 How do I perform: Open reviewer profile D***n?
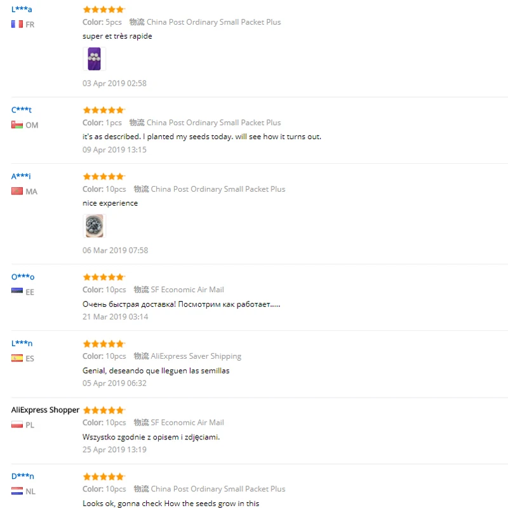[x=22, y=476]
